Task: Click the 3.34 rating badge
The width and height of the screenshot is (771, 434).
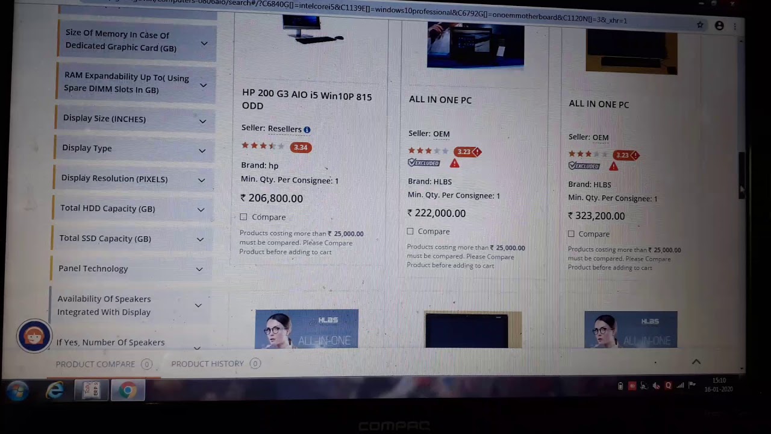Action: [x=301, y=147]
